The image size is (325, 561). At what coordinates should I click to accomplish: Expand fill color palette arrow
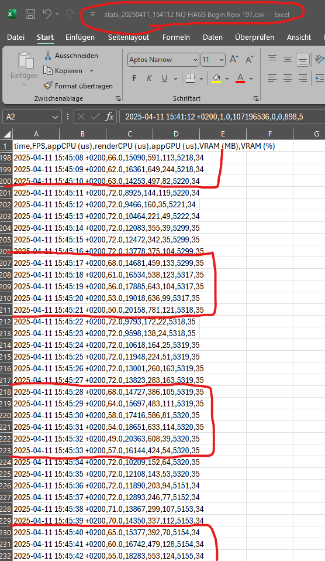[x=227, y=78]
